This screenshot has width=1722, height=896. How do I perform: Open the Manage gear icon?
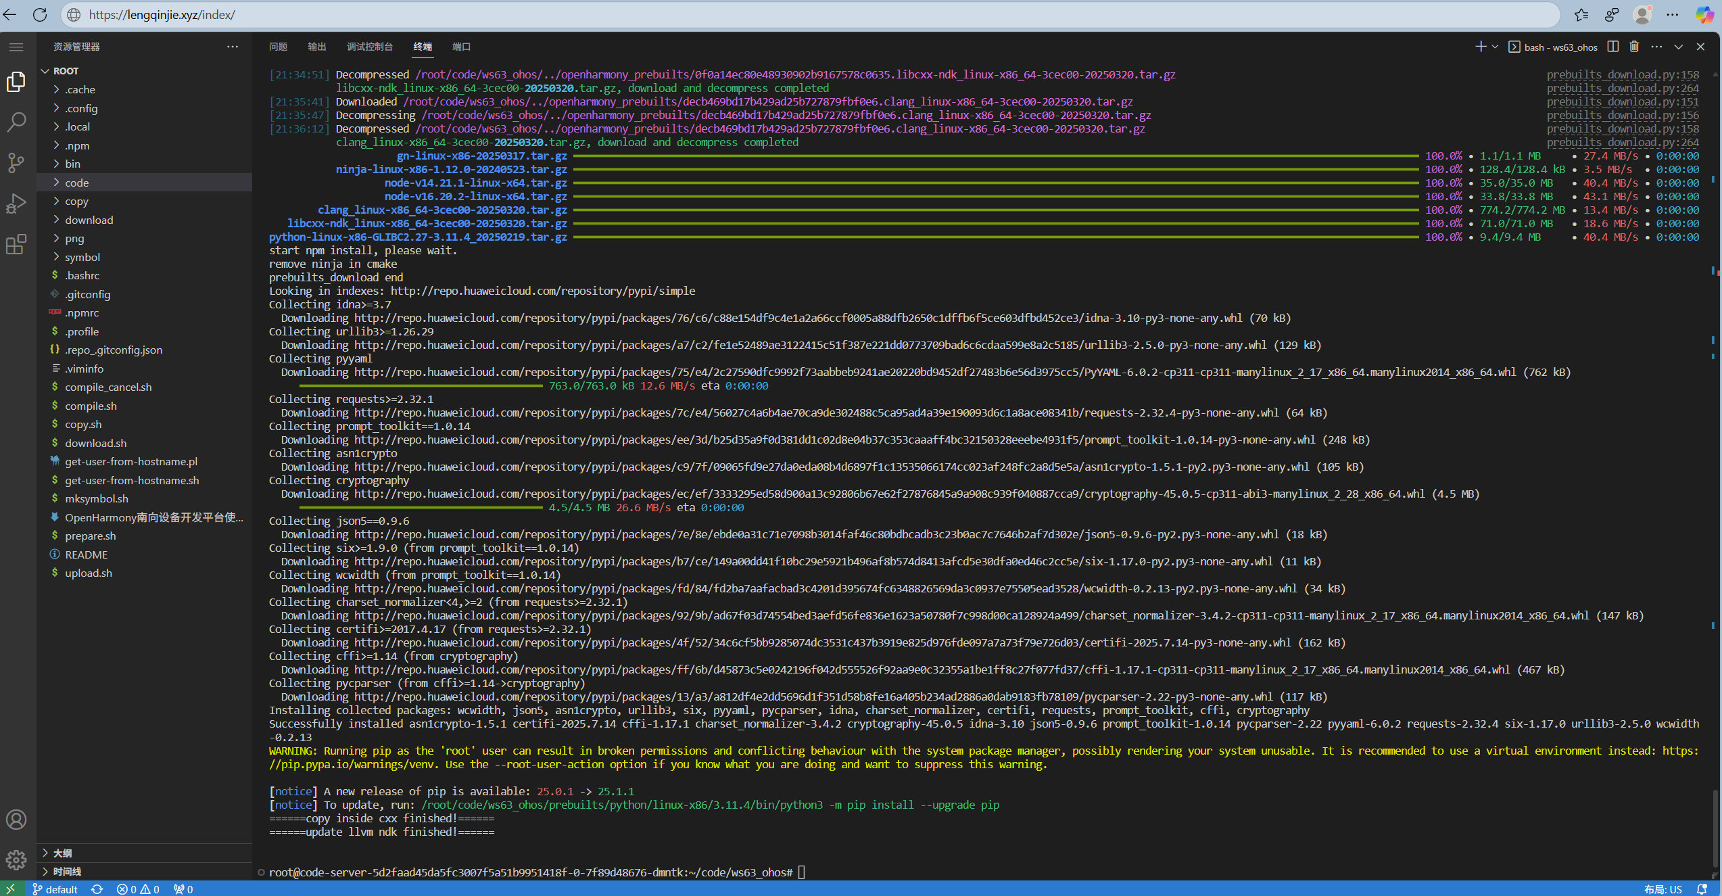pos(16,860)
